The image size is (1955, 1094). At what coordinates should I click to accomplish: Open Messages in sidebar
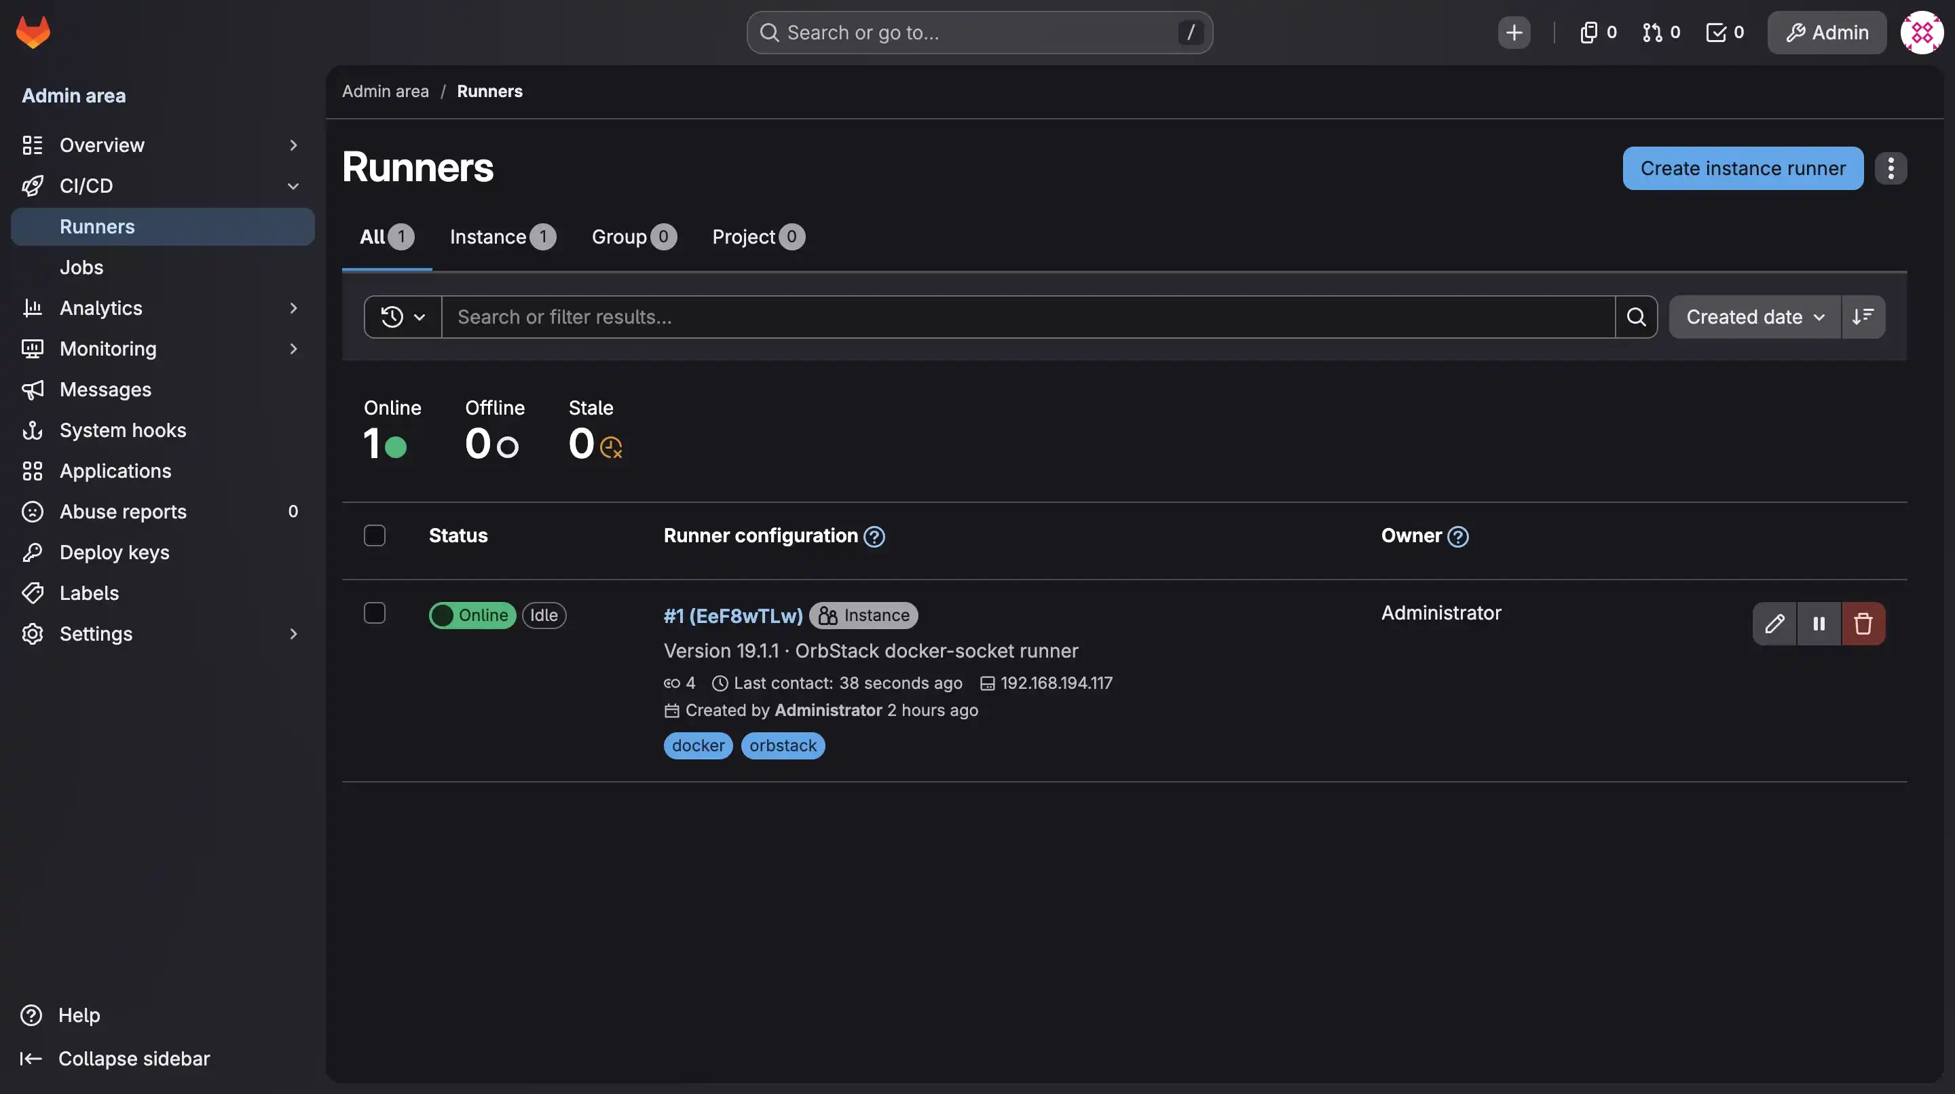(162, 390)
